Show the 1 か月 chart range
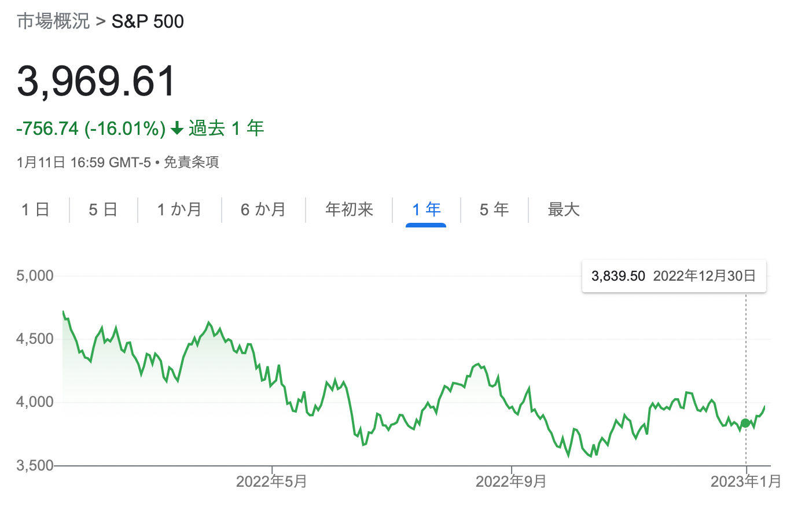794x507 pixels. click(179, 209)
